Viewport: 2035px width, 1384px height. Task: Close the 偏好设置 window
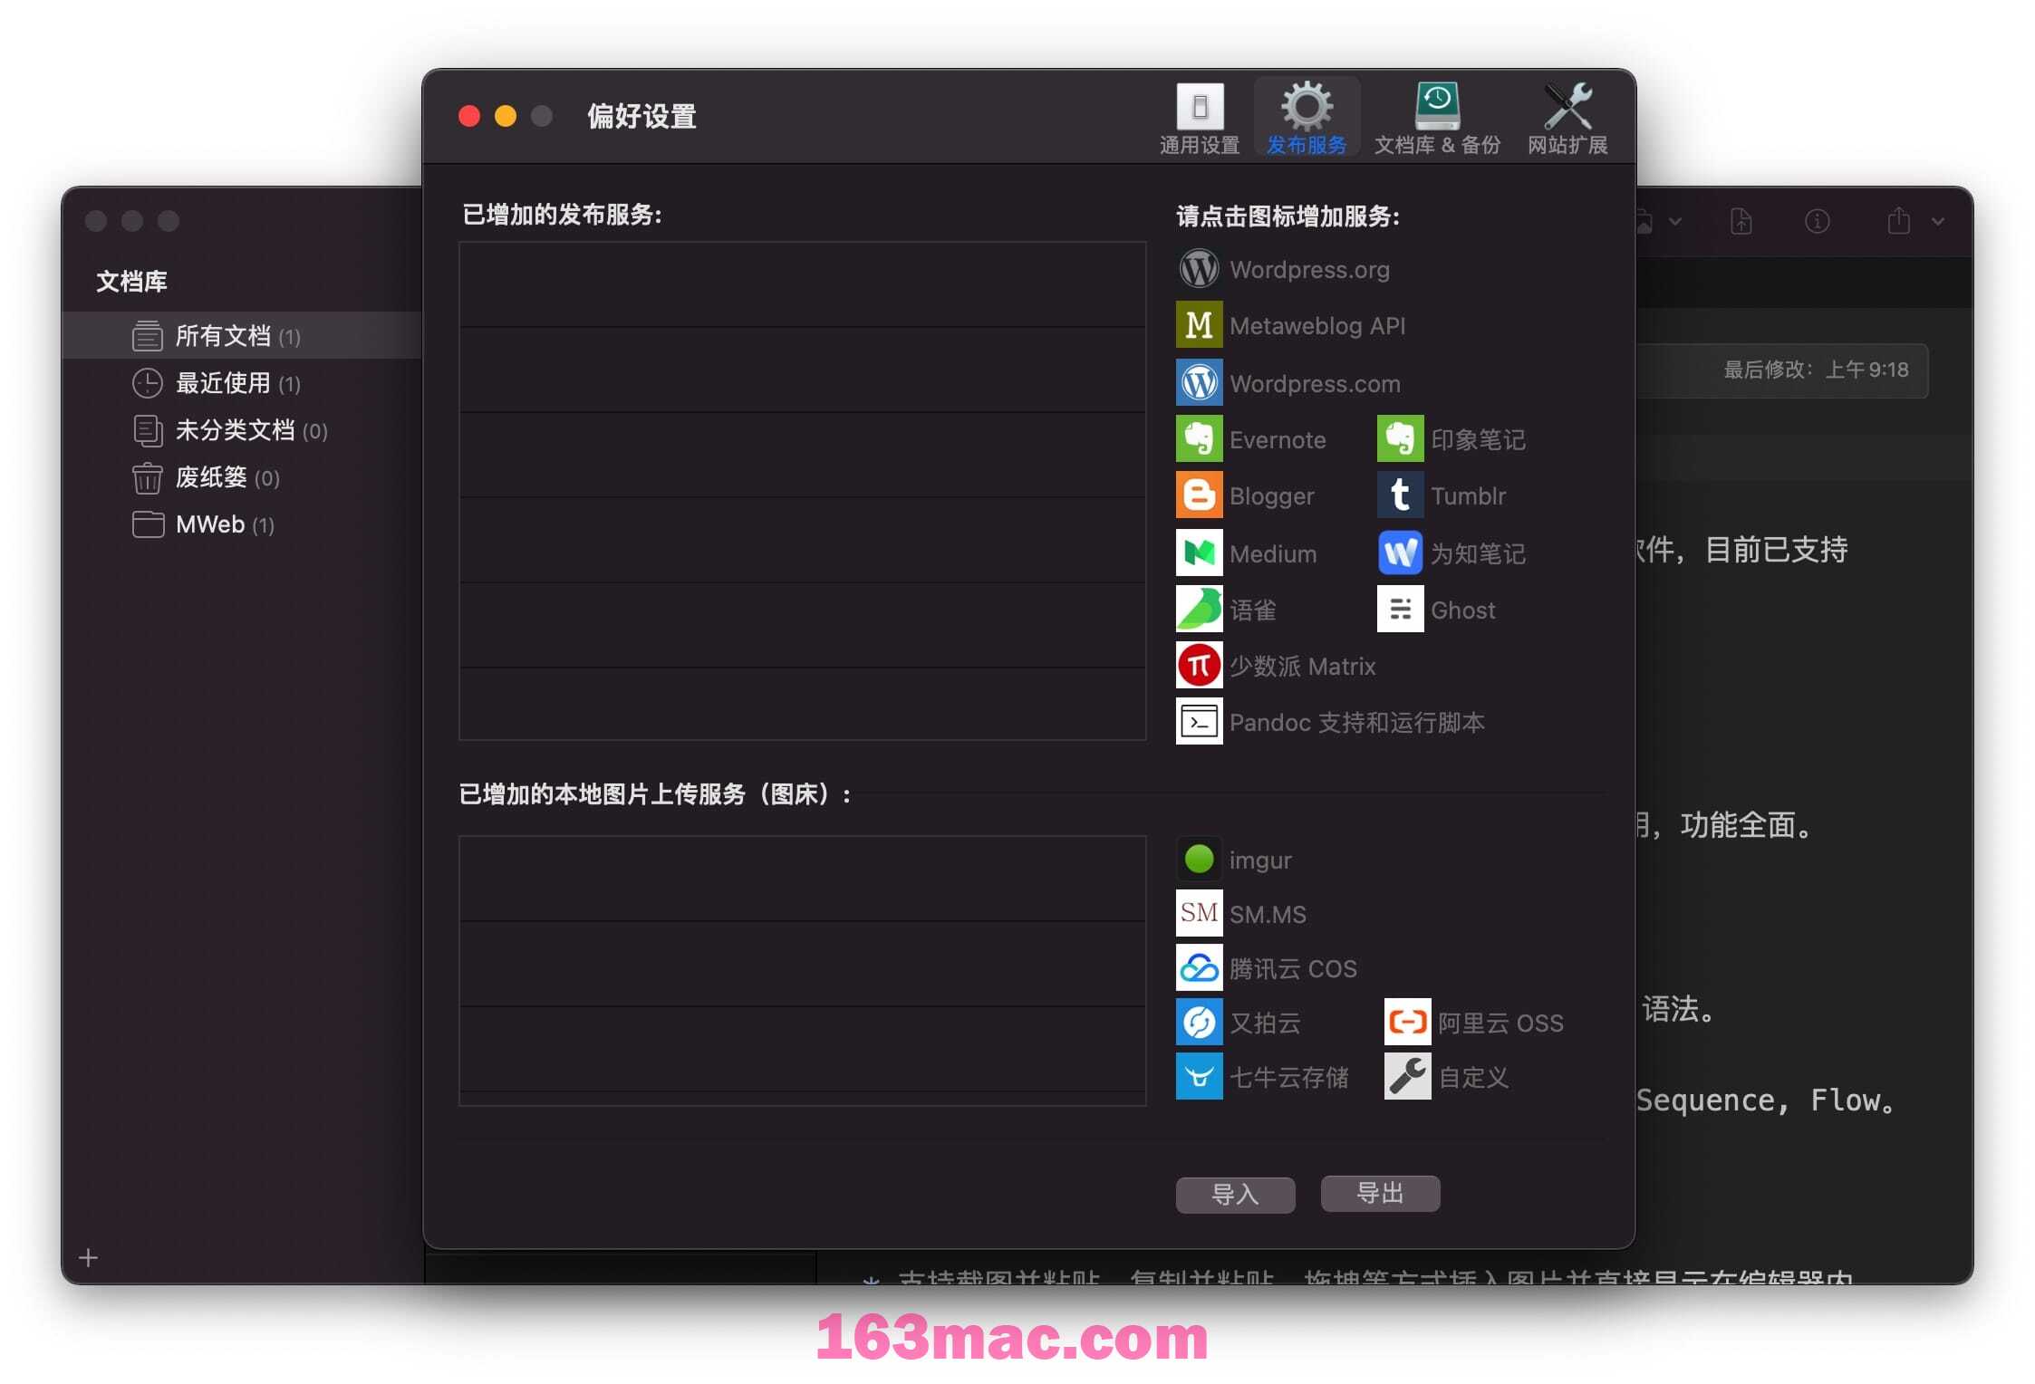click(469, 116)
